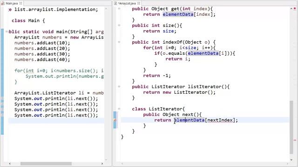Viewport: 298px width, 167px height.
Task: Click 'public Object next(){' line
Action: [x=172, y=115]
